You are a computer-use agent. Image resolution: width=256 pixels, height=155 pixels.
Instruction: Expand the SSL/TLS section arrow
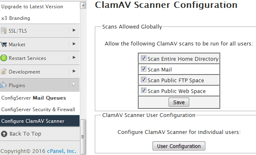74,30
